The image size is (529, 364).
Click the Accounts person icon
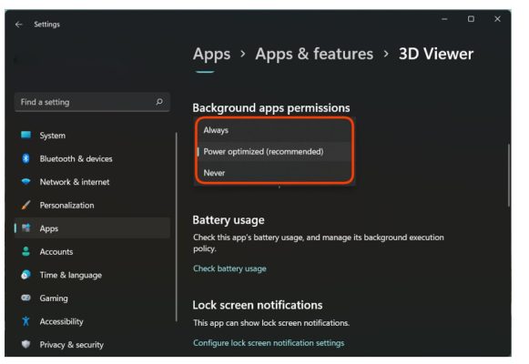[x=26, y=251]
